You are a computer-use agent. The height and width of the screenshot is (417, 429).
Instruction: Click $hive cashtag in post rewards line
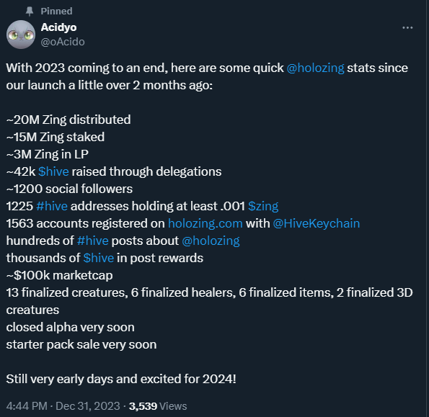coord(99,258)
